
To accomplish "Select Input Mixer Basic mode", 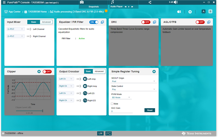I will 34,22.
